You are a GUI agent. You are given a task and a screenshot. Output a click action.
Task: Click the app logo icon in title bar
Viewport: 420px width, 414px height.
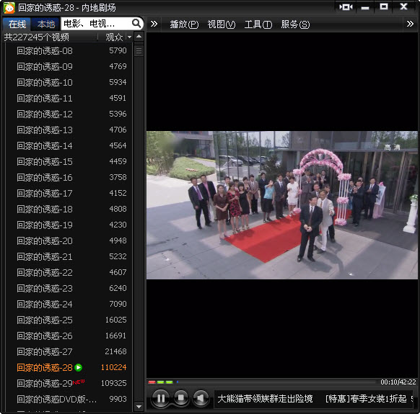click(x=9, y=7)
